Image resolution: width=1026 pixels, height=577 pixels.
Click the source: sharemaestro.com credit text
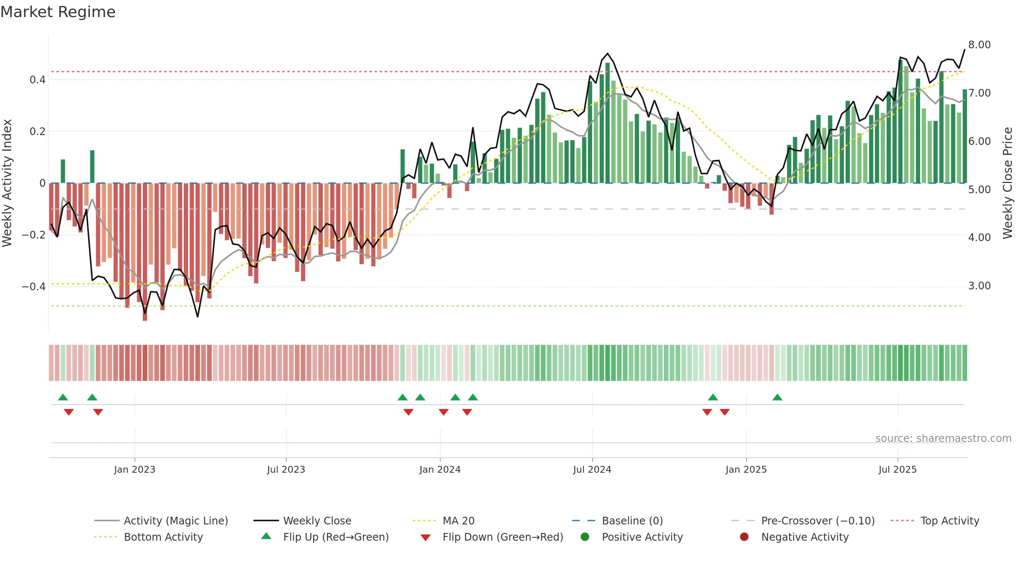pos(943,439)
